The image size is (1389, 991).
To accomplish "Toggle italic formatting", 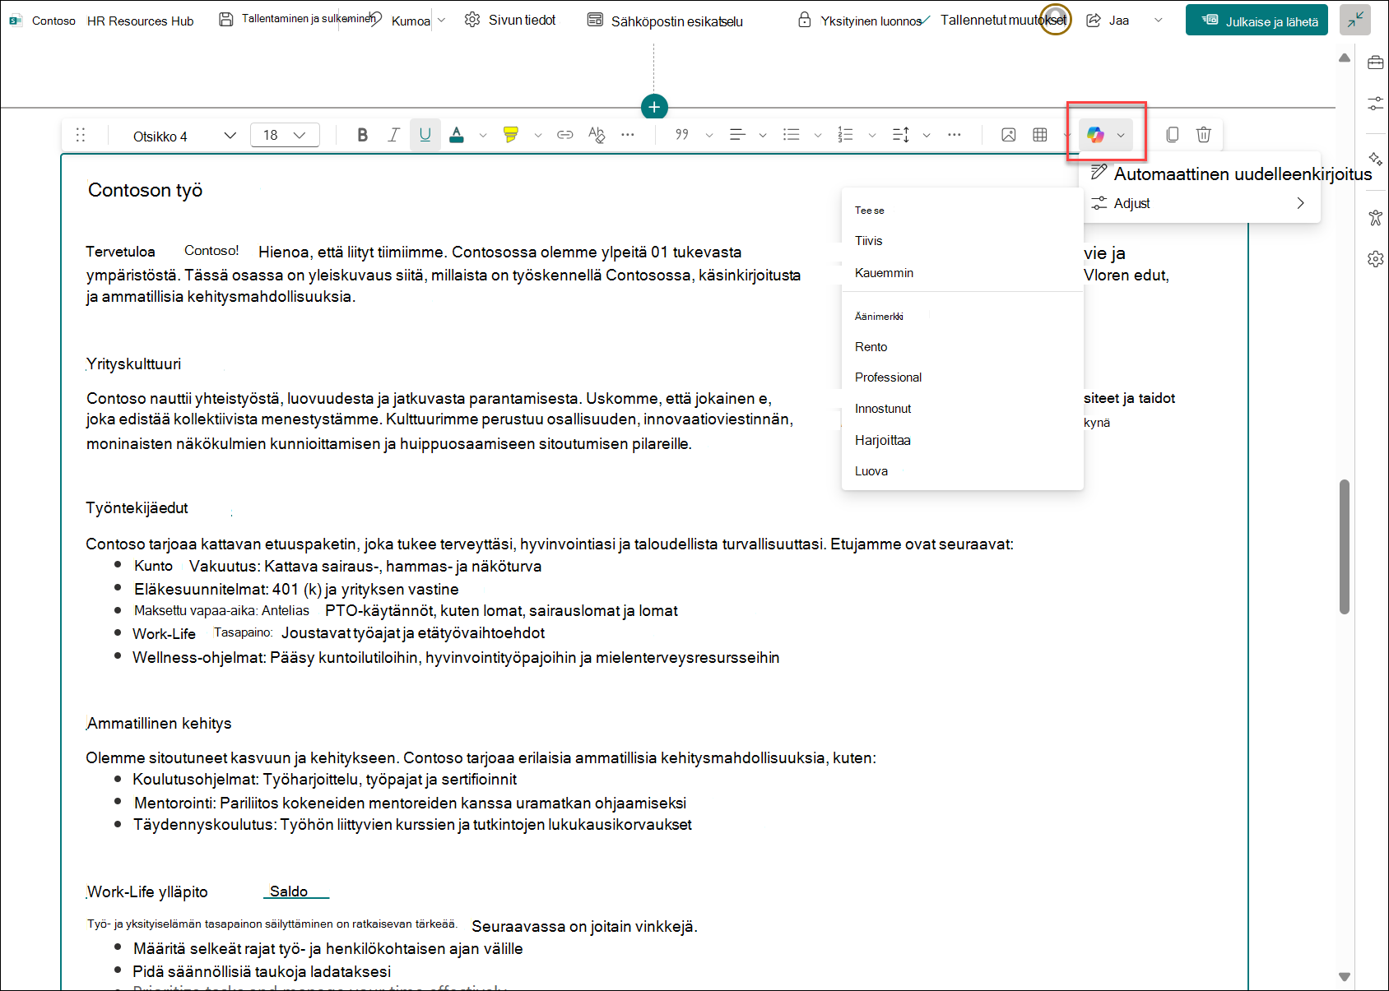I will 394,135.
